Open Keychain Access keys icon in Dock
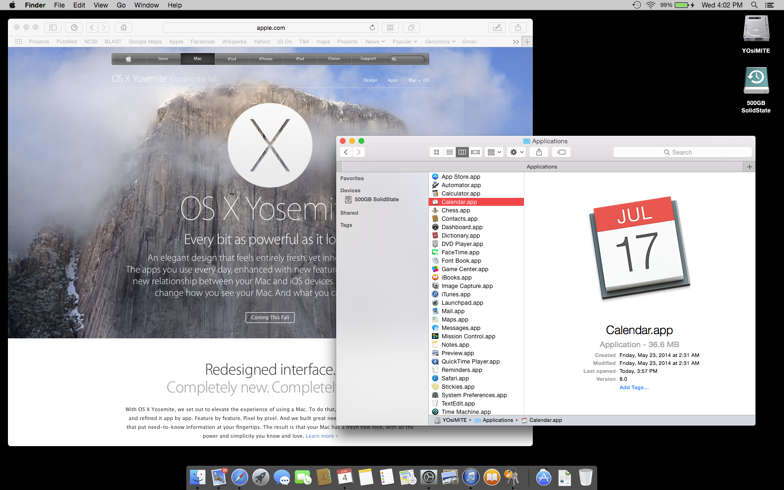The width and height of the screenshot is (784, 490). tap(512, 477)
